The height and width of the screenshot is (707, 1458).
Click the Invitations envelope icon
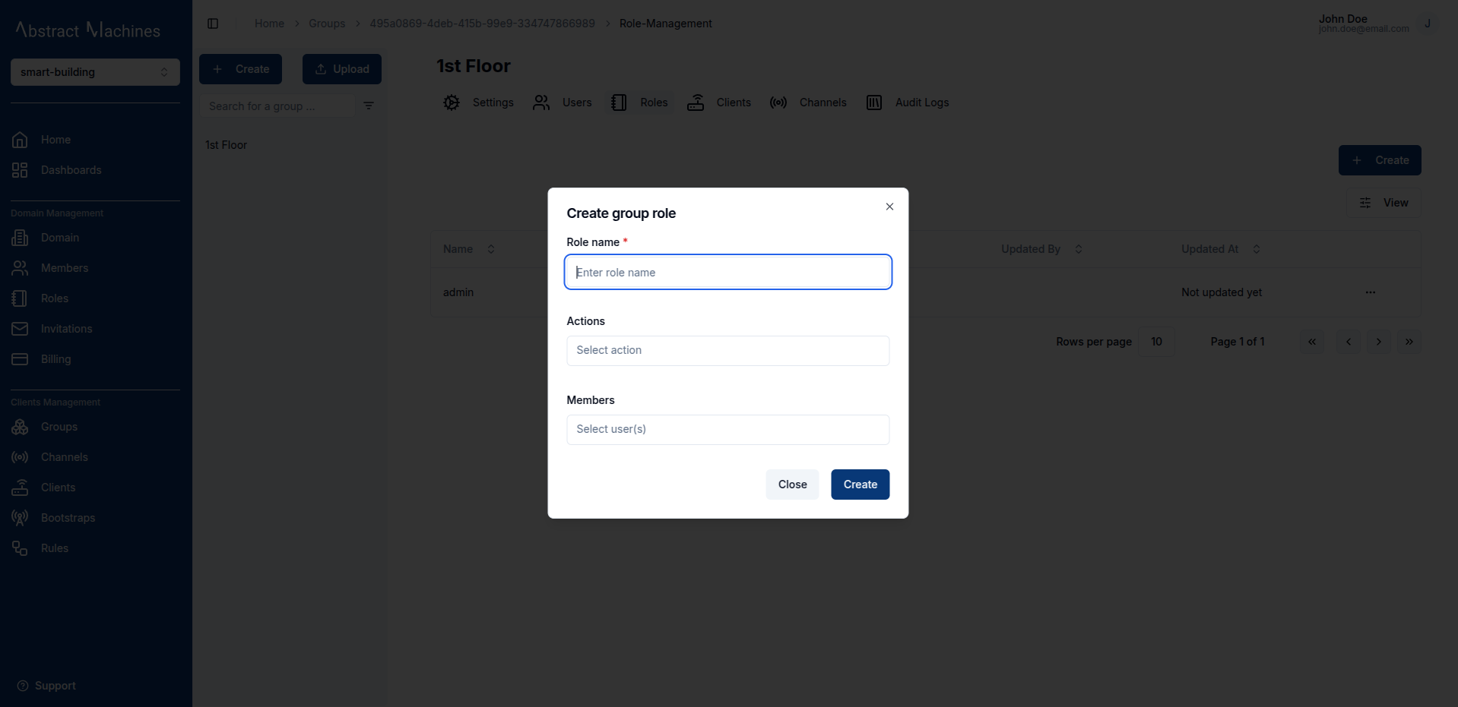click(x=20, y=329)
